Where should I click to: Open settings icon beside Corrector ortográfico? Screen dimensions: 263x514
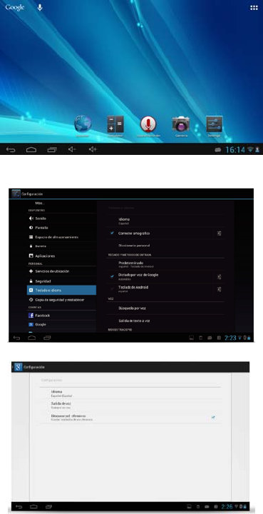[220, 233]
